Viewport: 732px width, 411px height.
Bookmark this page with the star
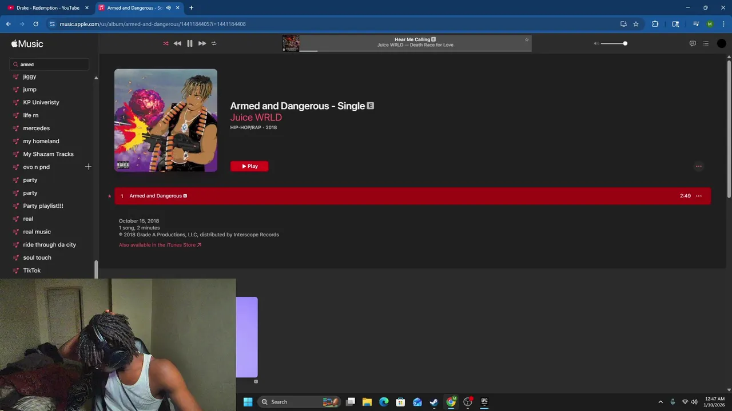[636, 24]
